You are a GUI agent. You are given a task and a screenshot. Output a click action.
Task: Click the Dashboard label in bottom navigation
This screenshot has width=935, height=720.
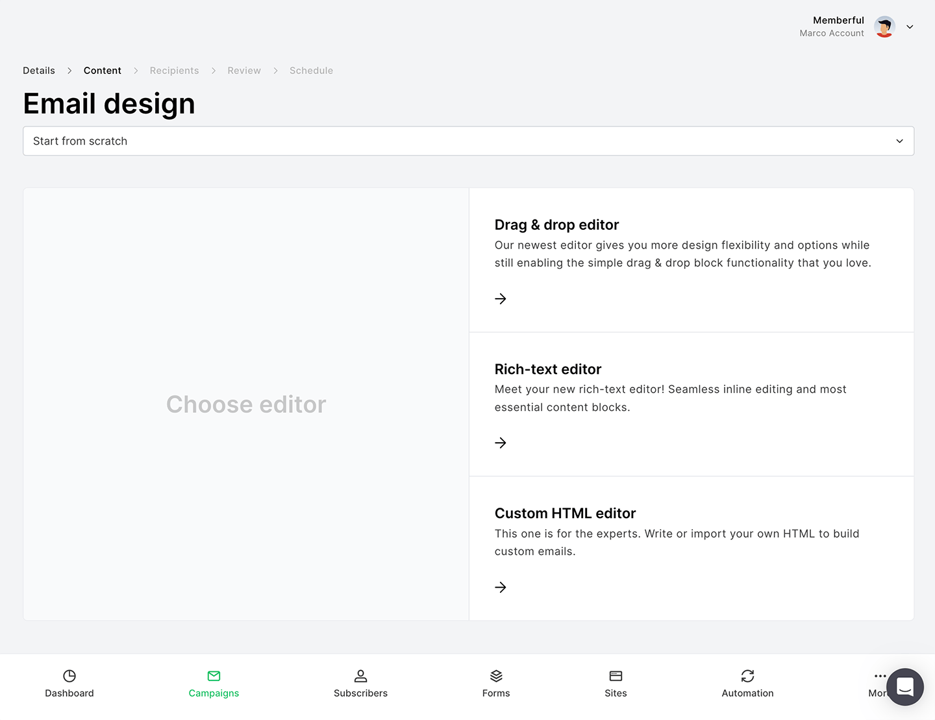pyautogui.click(x=69, y=693)
